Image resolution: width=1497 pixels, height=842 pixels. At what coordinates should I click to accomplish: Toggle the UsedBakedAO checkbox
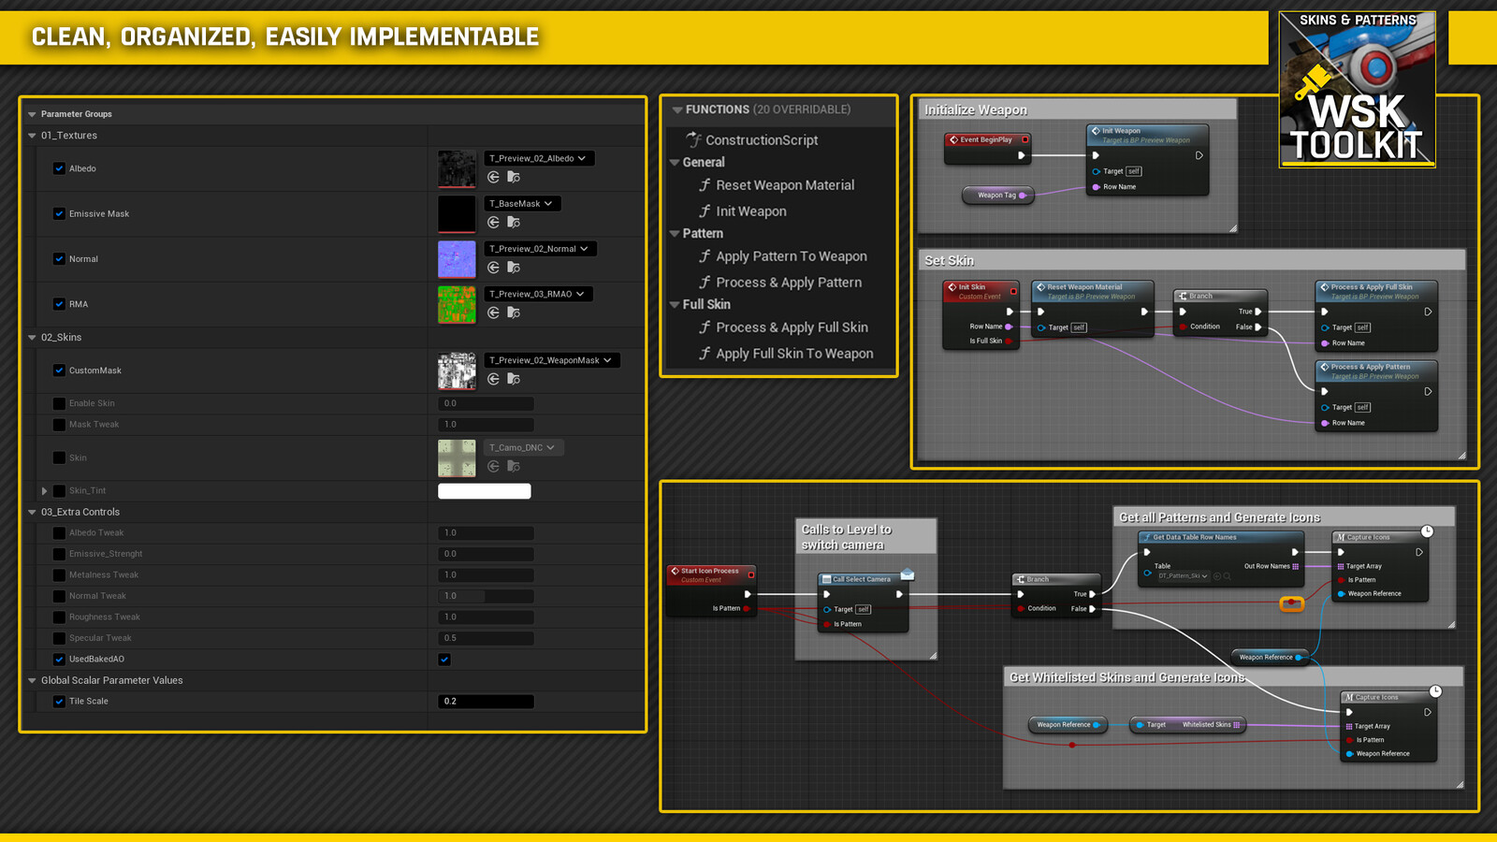pyautogui.click(x=444, y=660)
